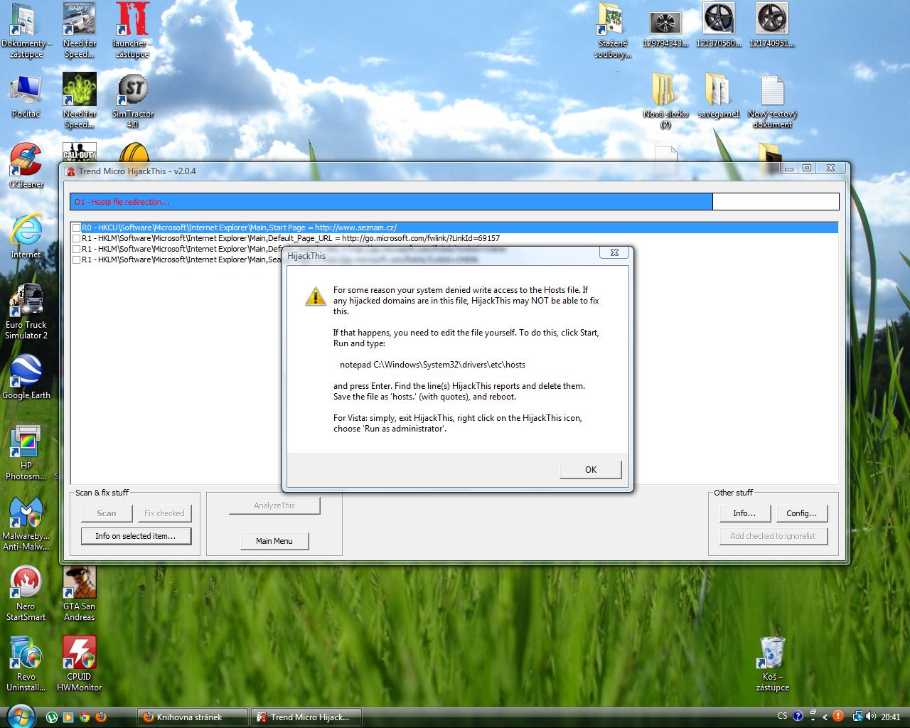Image resolution: width=910 pixels, height=728 pixels.
Task: Launch CCleaner from the desktop
Action: click(26, 166)
